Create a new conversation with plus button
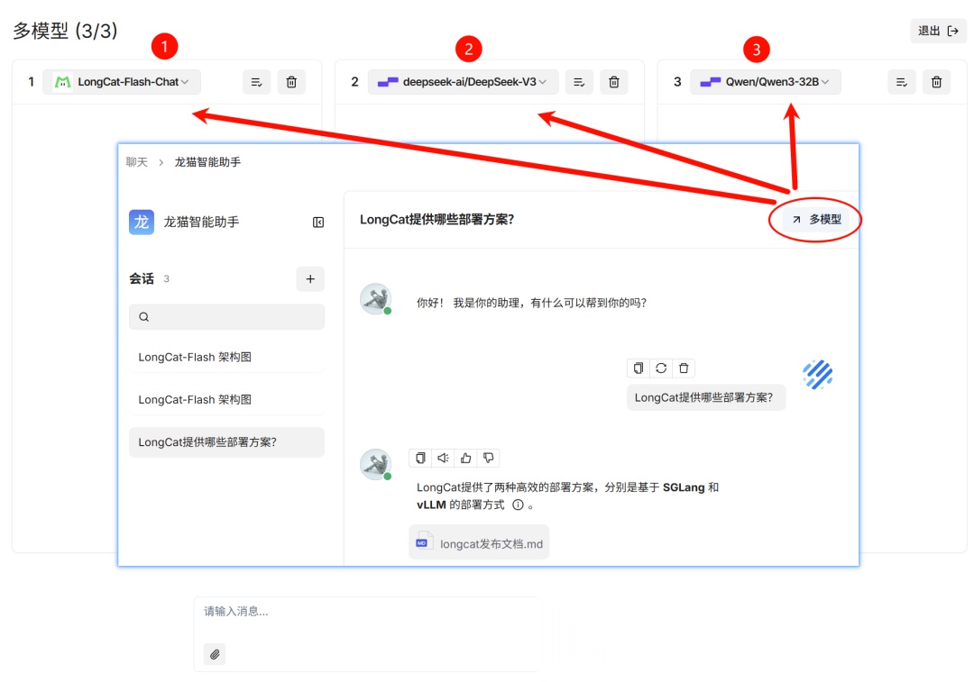This screenshot has height=682, width=974. click(310, 279)
